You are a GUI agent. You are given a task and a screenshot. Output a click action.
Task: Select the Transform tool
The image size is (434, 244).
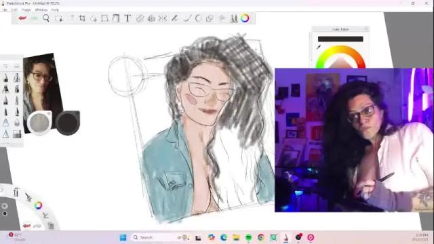point(104,18)
